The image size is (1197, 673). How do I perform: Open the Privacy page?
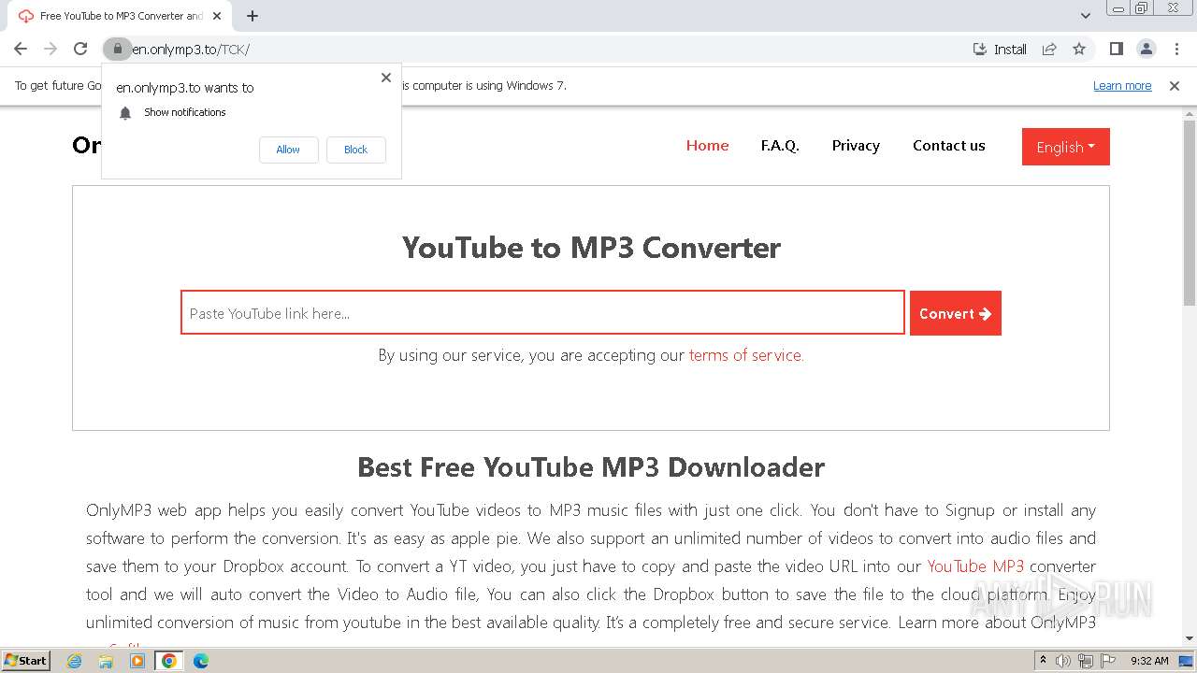(x=856, y=145)
